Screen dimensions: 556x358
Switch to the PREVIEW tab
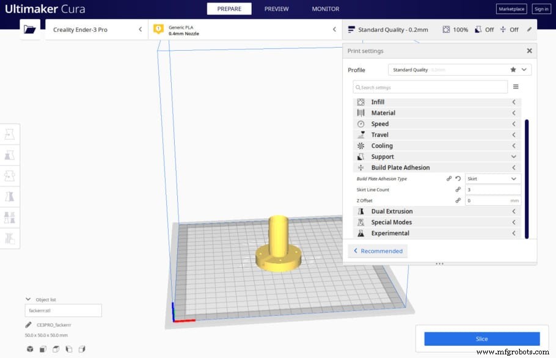point(276,9)
